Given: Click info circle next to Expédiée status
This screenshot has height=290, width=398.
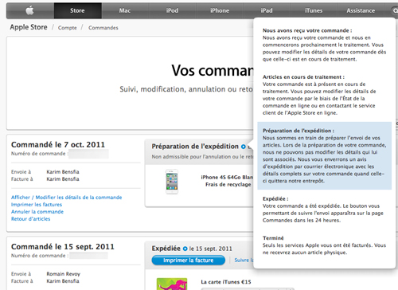Looking at the screenshot, I should pyautogui.click(x=185, y=249).
